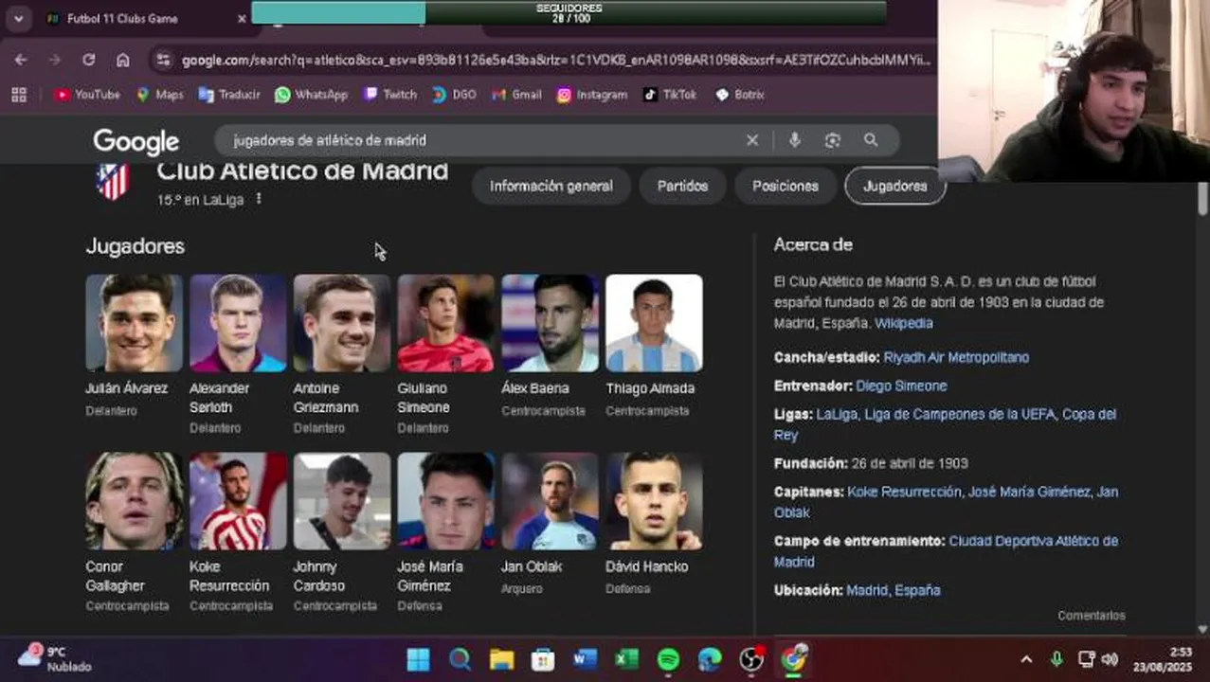Open Conor Gallagher player photo
The height and width of the screenshot is (682, 1210).
coord(134,501)
